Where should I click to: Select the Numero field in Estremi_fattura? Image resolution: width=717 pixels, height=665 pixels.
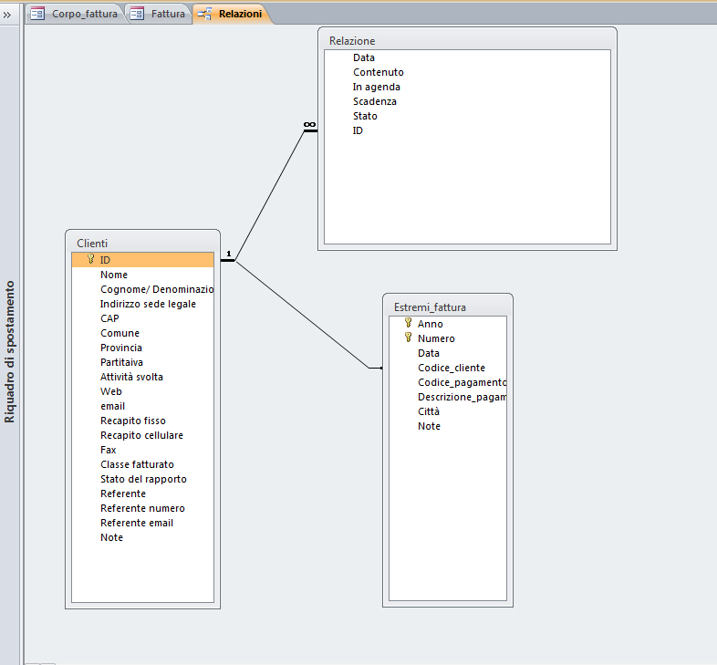448,338
